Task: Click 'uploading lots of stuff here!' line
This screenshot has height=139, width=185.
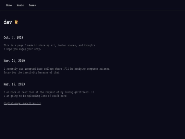Action: [x=36, y=96]
